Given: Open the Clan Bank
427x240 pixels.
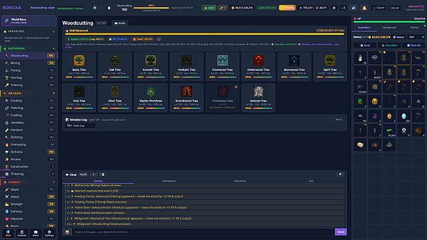Looking at the screenshot, I should coord(389,45).
